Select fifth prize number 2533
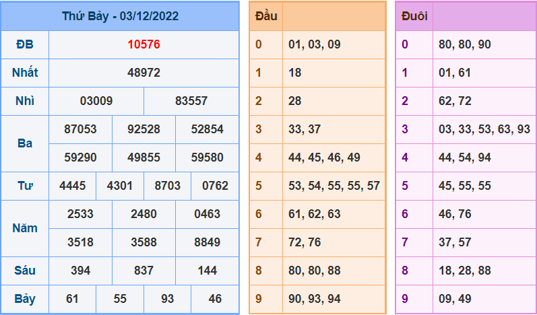This screenshot has height=315, width=537. (80, 214)
